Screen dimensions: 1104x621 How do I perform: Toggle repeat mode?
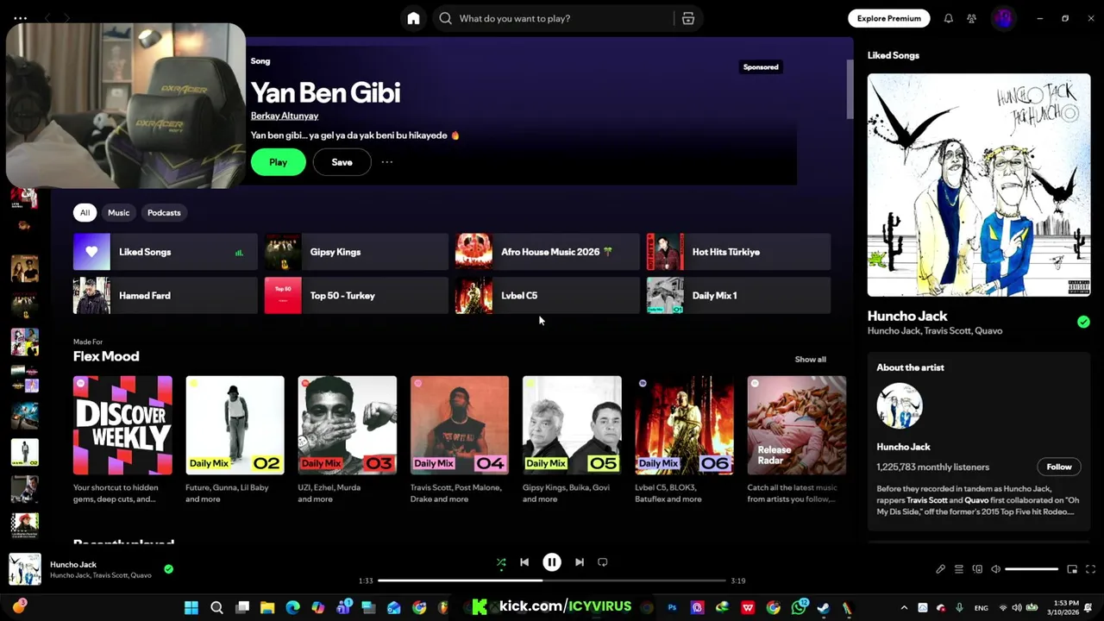tap(603, 562)
